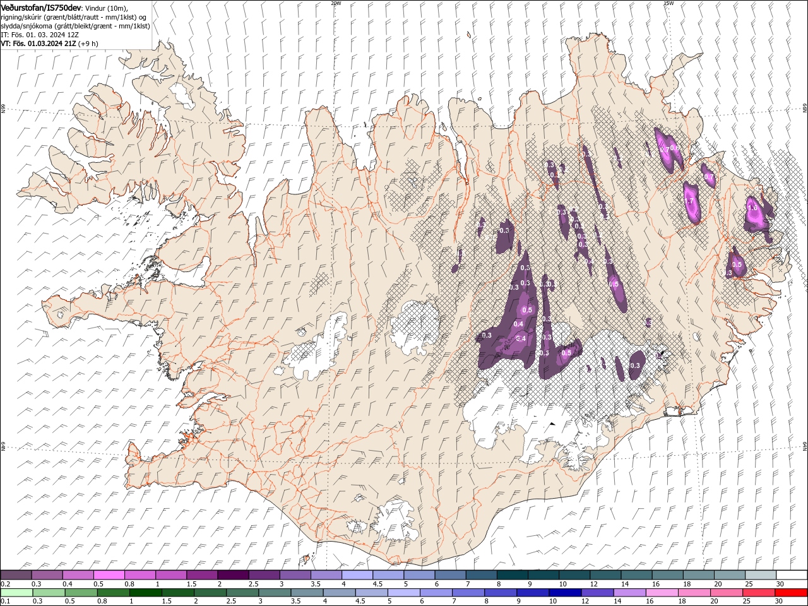This screenshot has height=606, width=808.
Task: Click the 20W longitude label
Action: (x=336, y=3)
